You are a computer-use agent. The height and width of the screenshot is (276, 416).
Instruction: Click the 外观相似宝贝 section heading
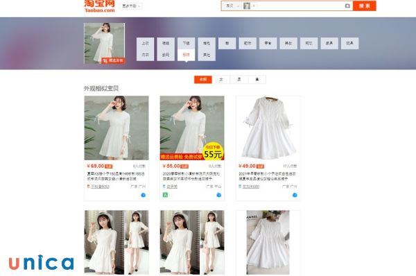point(101,89)
